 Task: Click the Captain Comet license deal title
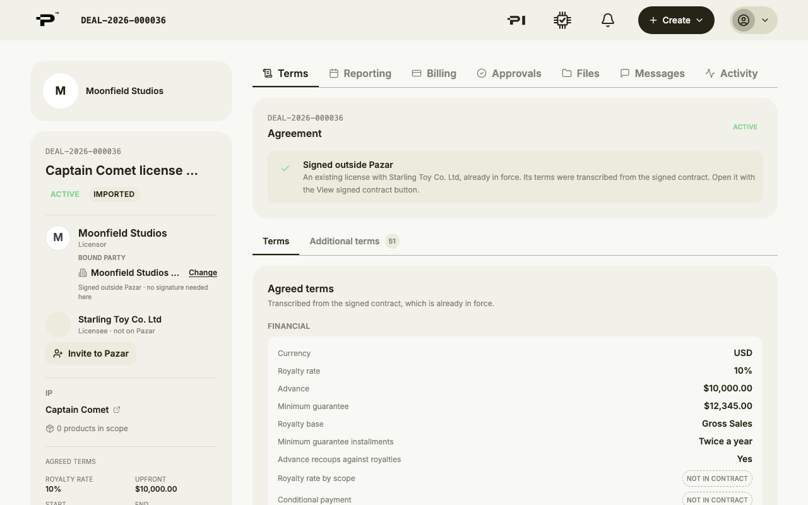(122, 170)
